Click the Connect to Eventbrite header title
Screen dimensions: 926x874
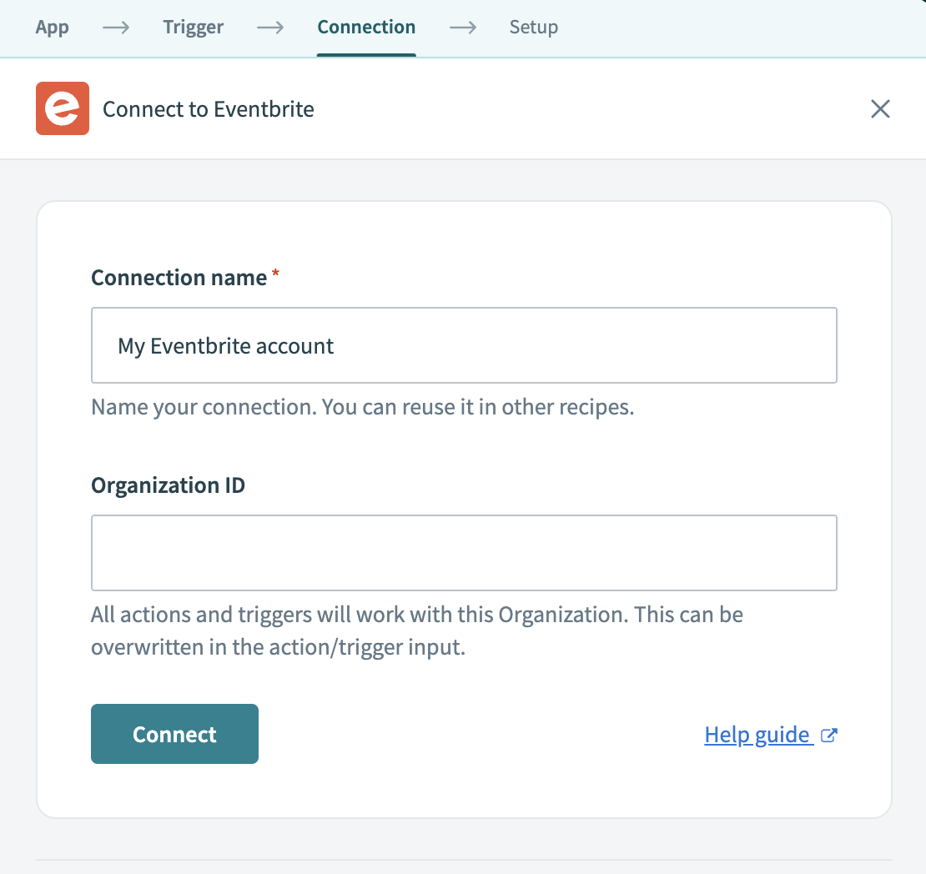point(208,108)
